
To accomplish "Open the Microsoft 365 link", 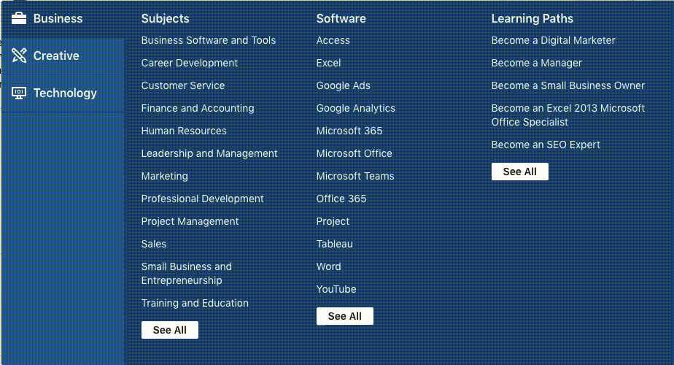I will [x=349, y=131].
